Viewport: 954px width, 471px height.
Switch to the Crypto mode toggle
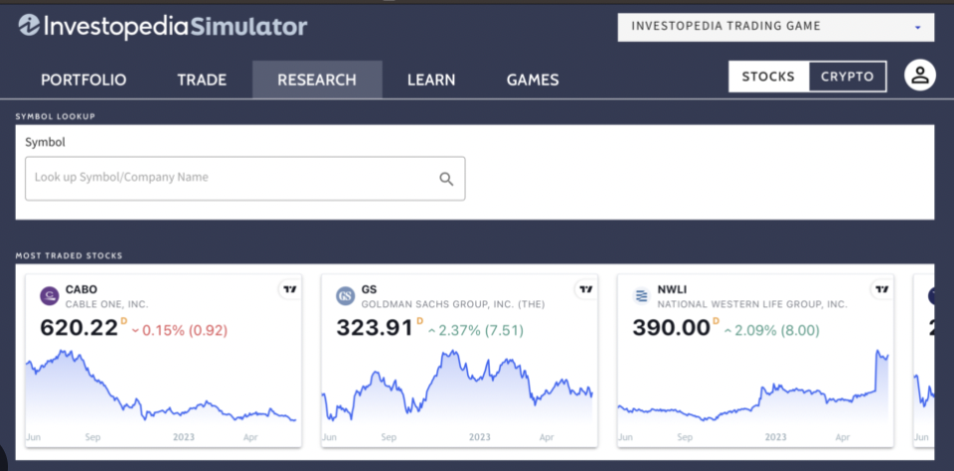pyautogui.click(x=847, y=77)
